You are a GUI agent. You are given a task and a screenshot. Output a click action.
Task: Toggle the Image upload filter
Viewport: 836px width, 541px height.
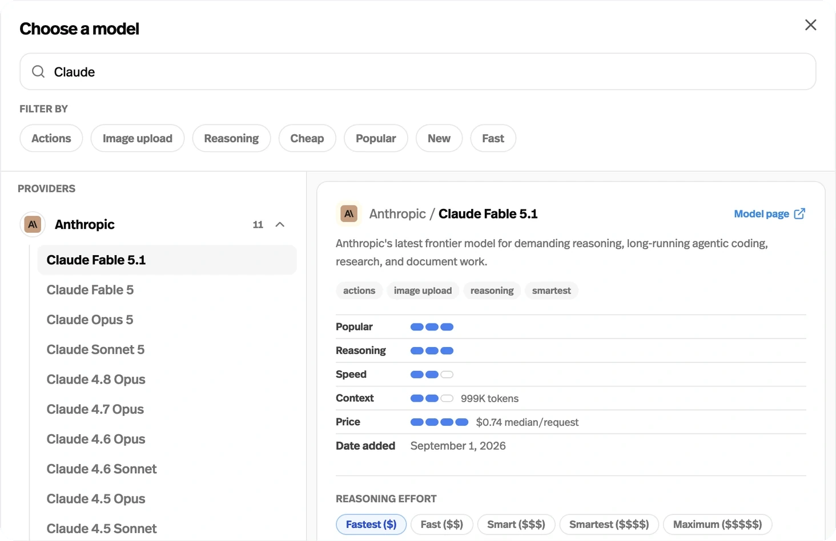click(x=138, y=138)
